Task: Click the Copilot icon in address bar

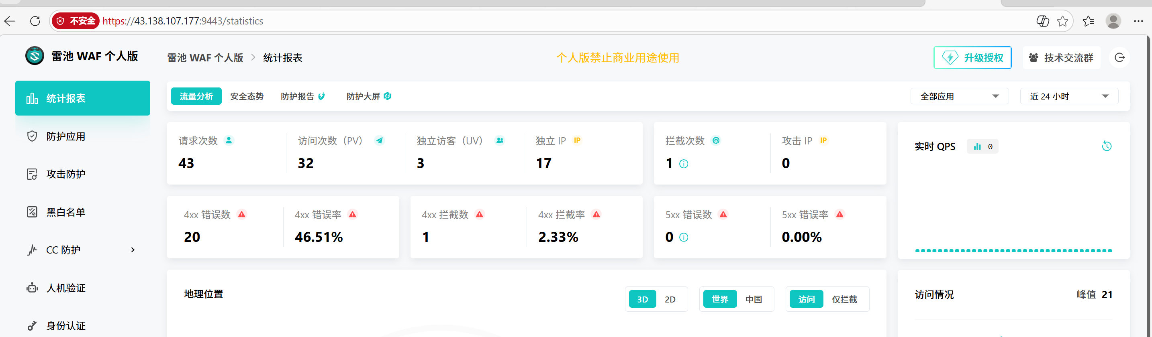Action: [x=1042, y=21]
